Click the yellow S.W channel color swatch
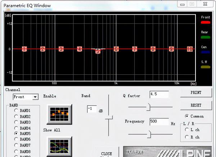Screen dimensions: 216x157 coord(205,67)
